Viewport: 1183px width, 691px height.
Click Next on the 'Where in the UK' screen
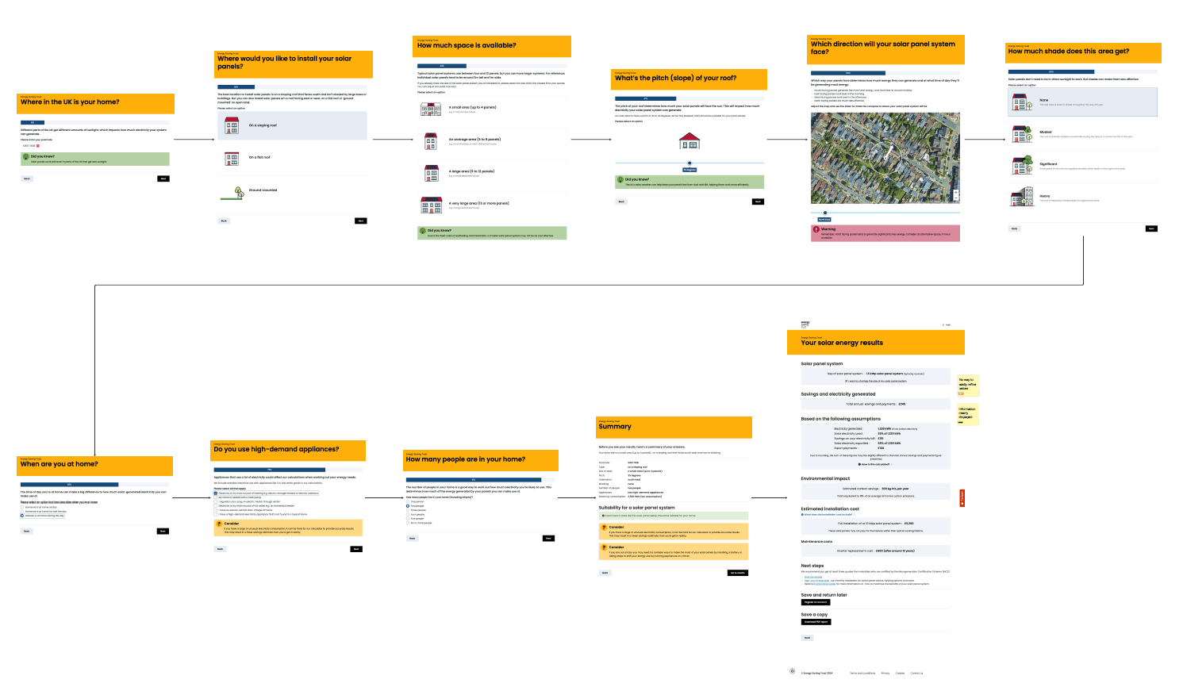163,179
